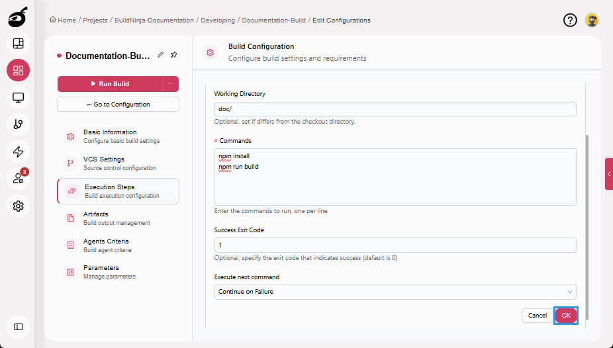
Task: Open Developing breadcrumb link
Action: click(218, 21)
